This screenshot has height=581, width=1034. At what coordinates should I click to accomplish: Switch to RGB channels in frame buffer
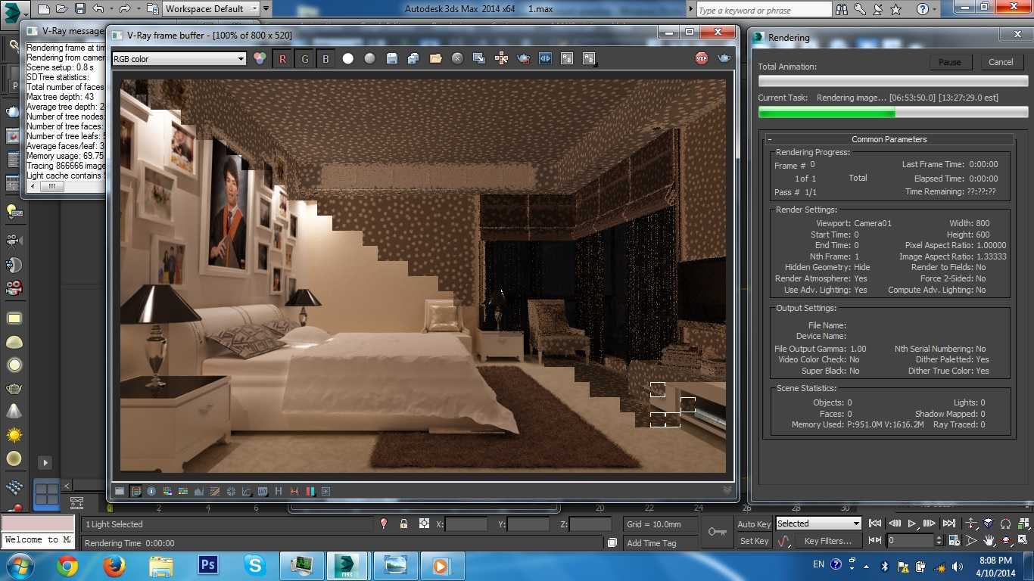[260, 58]
